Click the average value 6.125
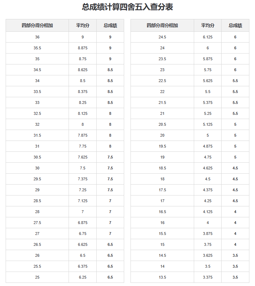Viewport: 255px width, 286px height. click(208, 37)
